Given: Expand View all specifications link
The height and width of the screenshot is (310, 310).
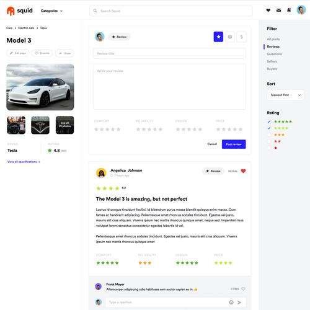Looking at the screenshot, I should (24, 162).
